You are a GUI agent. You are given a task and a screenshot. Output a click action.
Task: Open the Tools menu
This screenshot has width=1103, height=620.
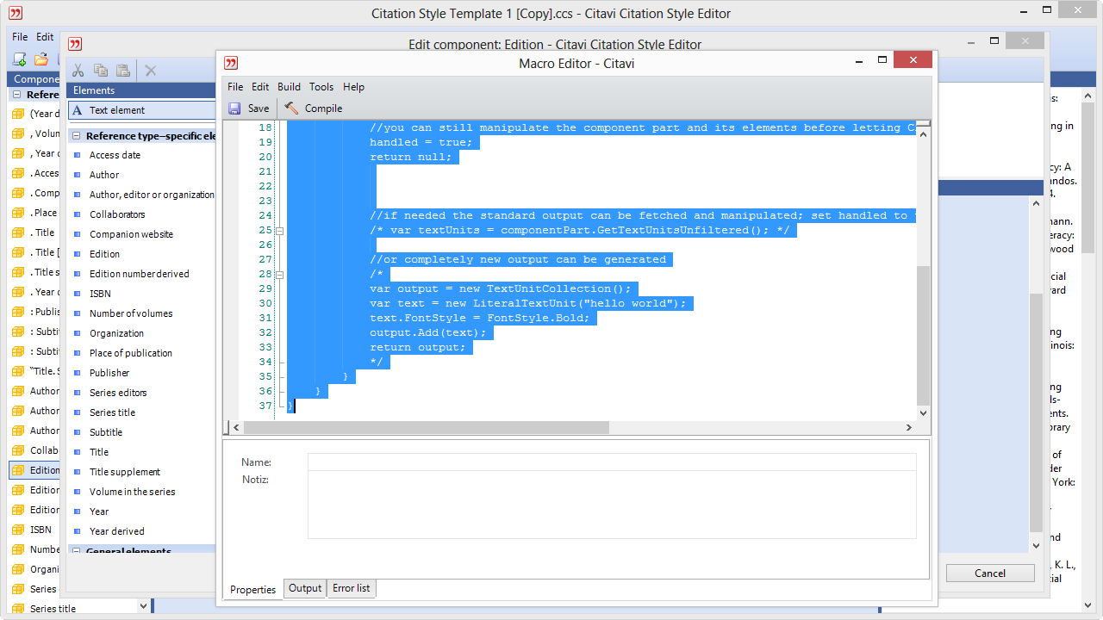tap(321, 87)
